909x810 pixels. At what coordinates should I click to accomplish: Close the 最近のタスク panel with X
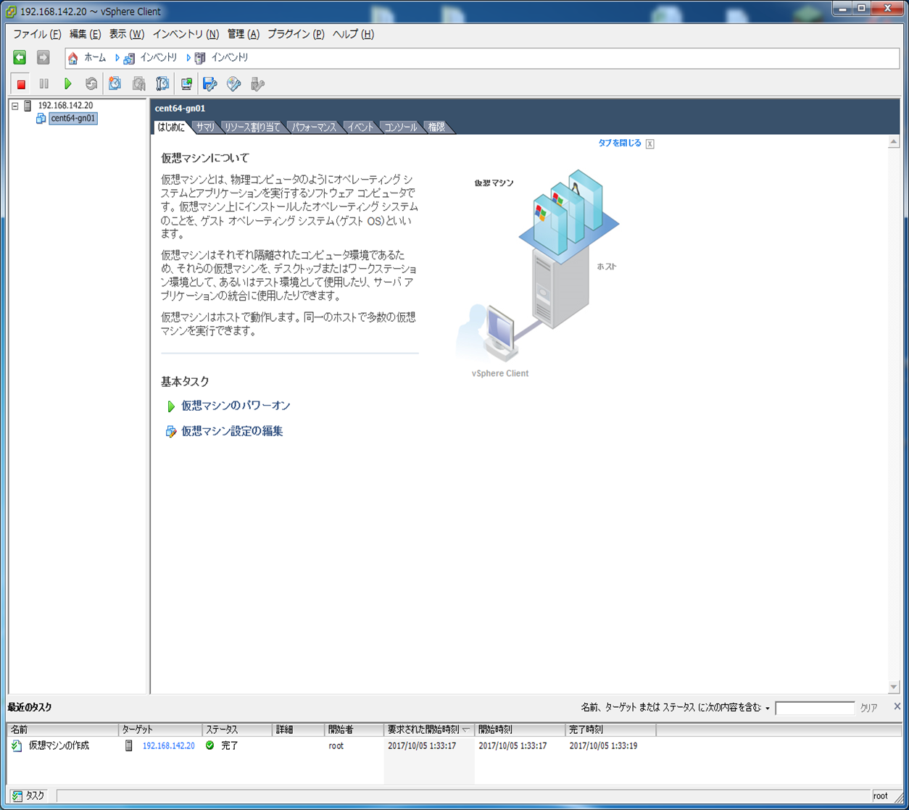click(x=897, y=706)
